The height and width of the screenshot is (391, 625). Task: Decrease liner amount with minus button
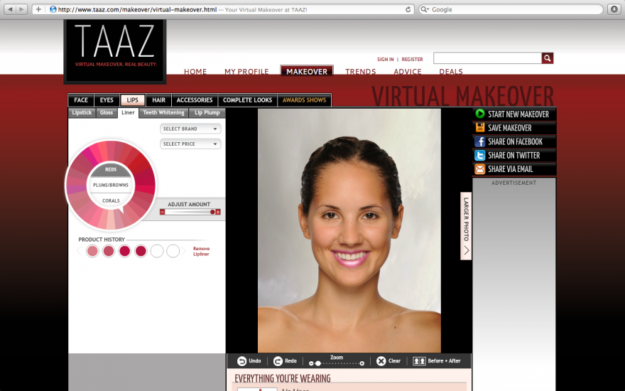162,213
